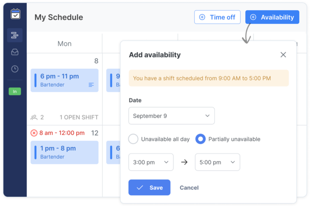Click the Availability button
The image size is (310, 207).
coord(272,17)
